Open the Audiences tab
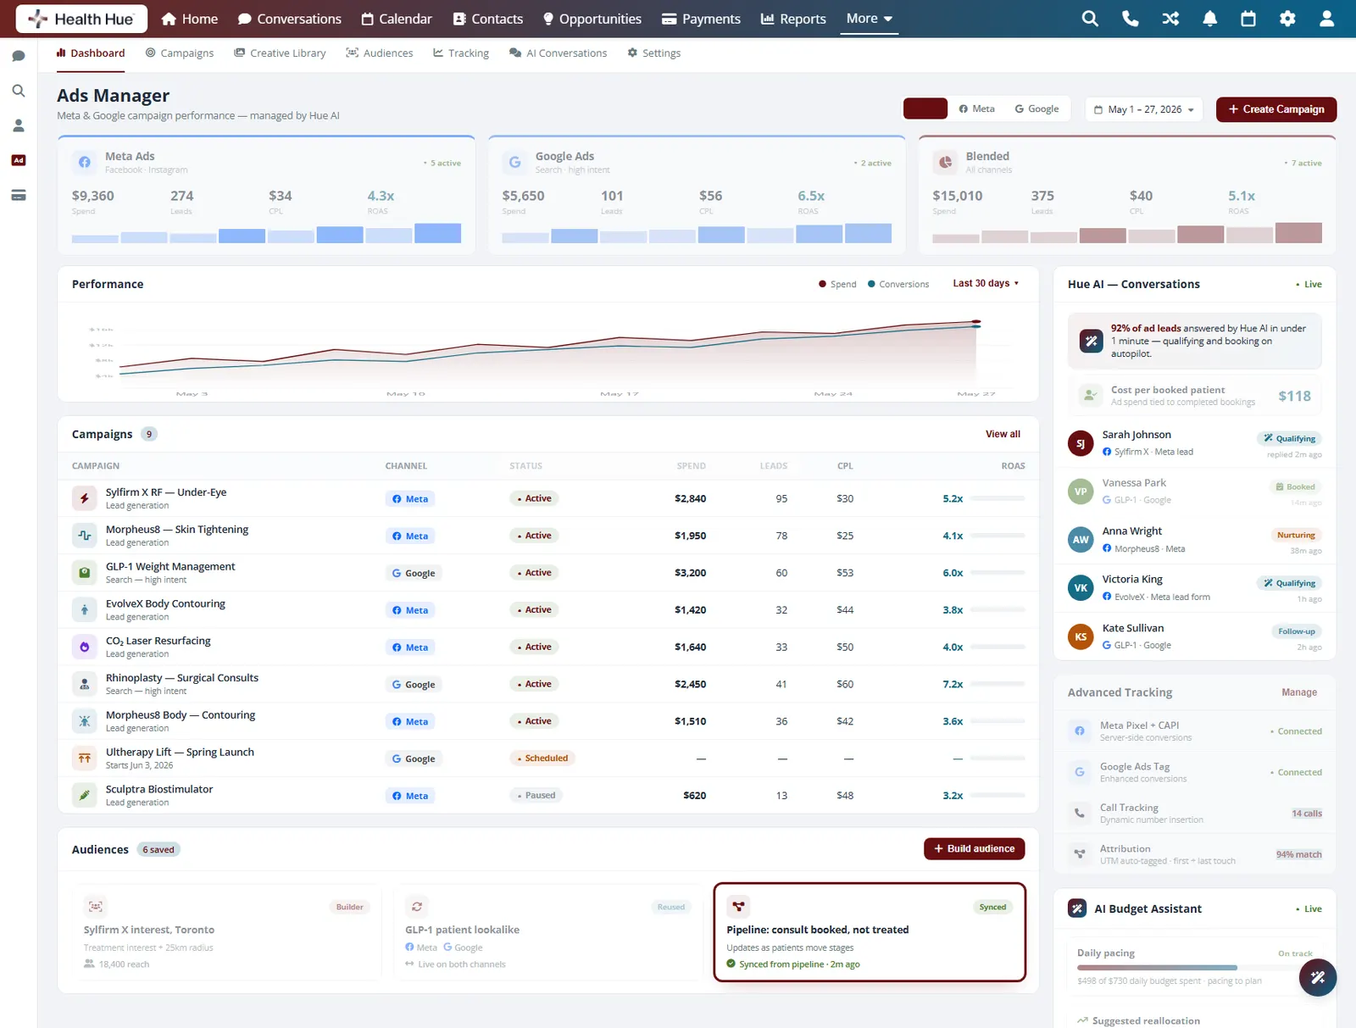The height and width of the screenshot is (1028, 1356). 380,53
